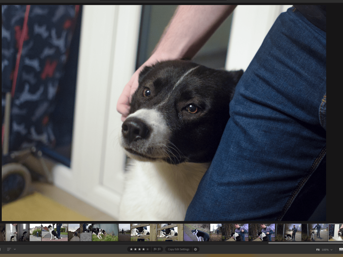The image size is (343, 257).
Task: Open the edit settings gear menu
Action: (x=195, y=249)
